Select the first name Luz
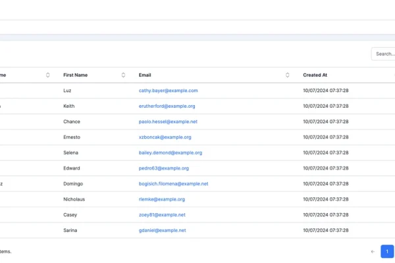The image size is (395, 263). click(67, 91)
